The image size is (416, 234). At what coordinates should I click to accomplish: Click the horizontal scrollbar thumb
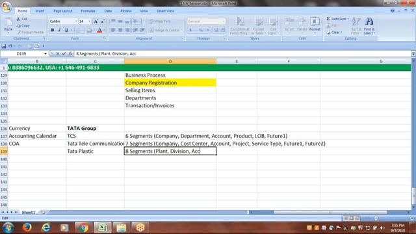pyautogui.click(x=330, y=213)
